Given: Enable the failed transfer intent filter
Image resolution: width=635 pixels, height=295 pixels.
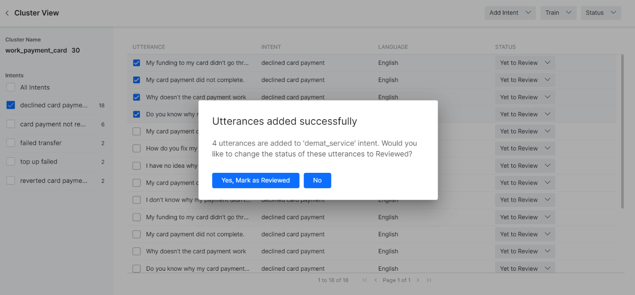Looking at the screenshot, I should (x=10, y=143).
